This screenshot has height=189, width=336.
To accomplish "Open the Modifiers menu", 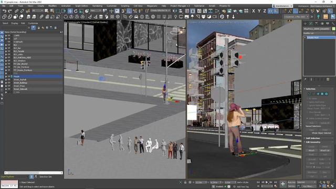I will click(52, 6).
